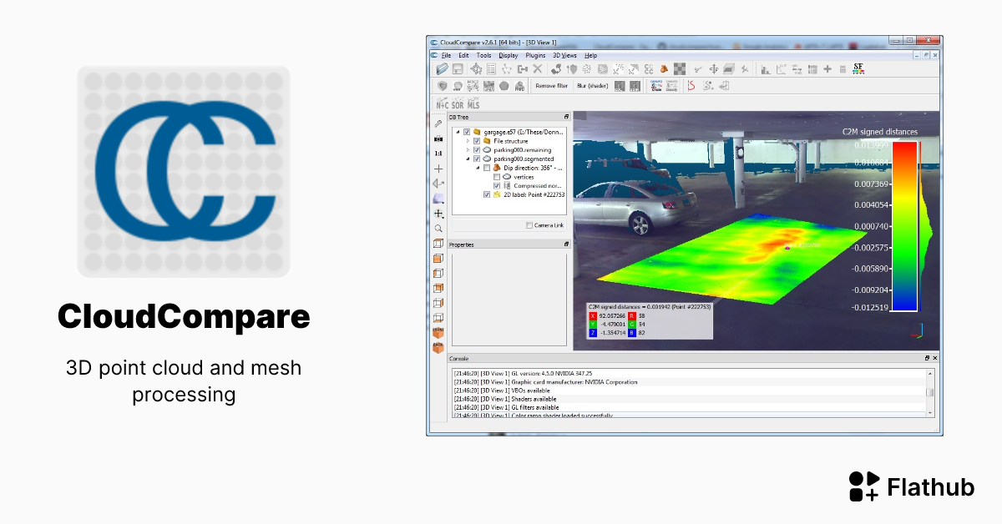The image size is (1002, 524).
Task: Click the red X delete entity icon
Action: (x=537, y=68)
